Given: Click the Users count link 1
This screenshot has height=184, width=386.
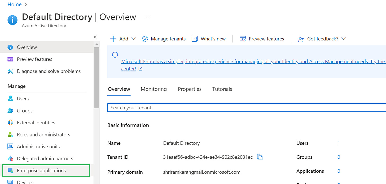Looking at the screenshot, I should point(339,143).
